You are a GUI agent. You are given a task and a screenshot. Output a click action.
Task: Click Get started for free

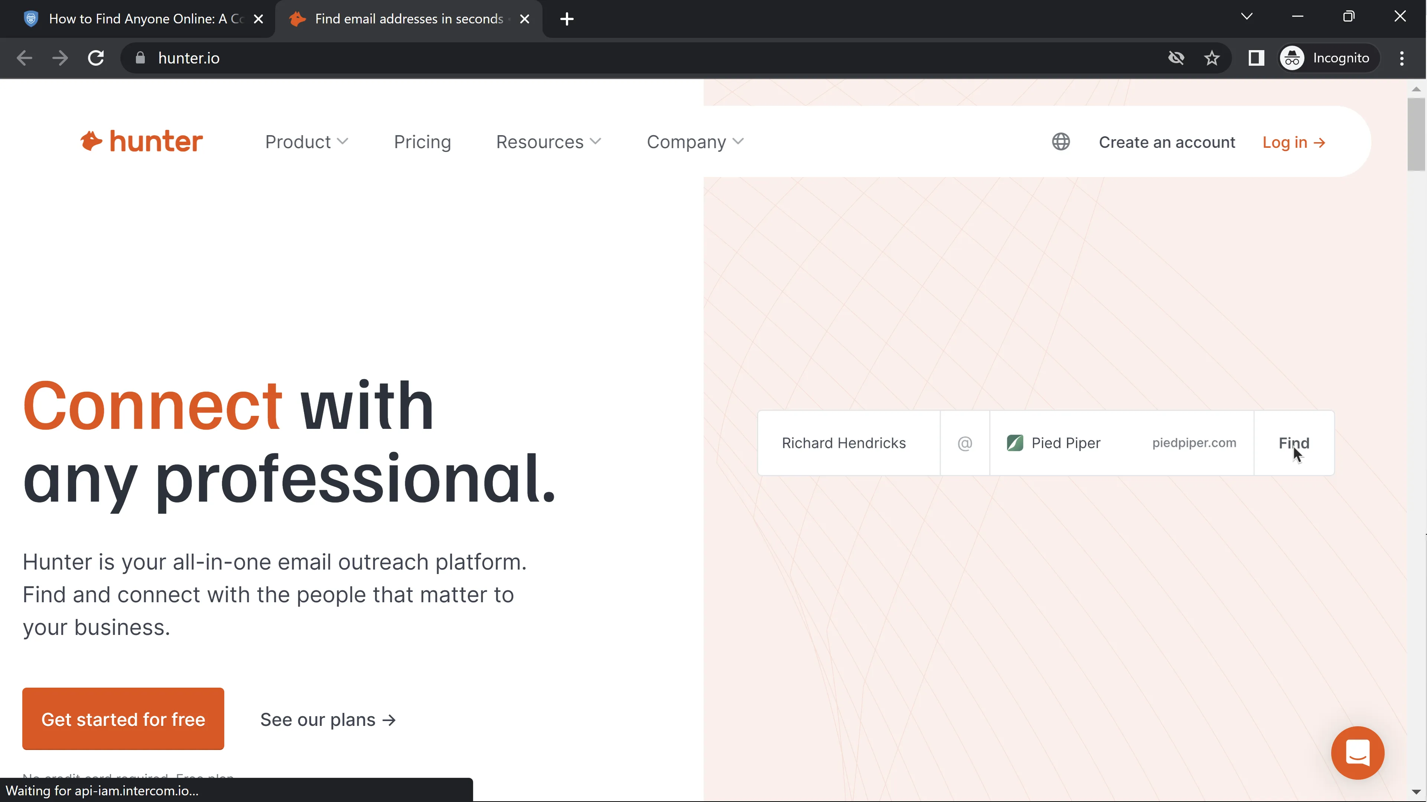(x=123, y=719)
